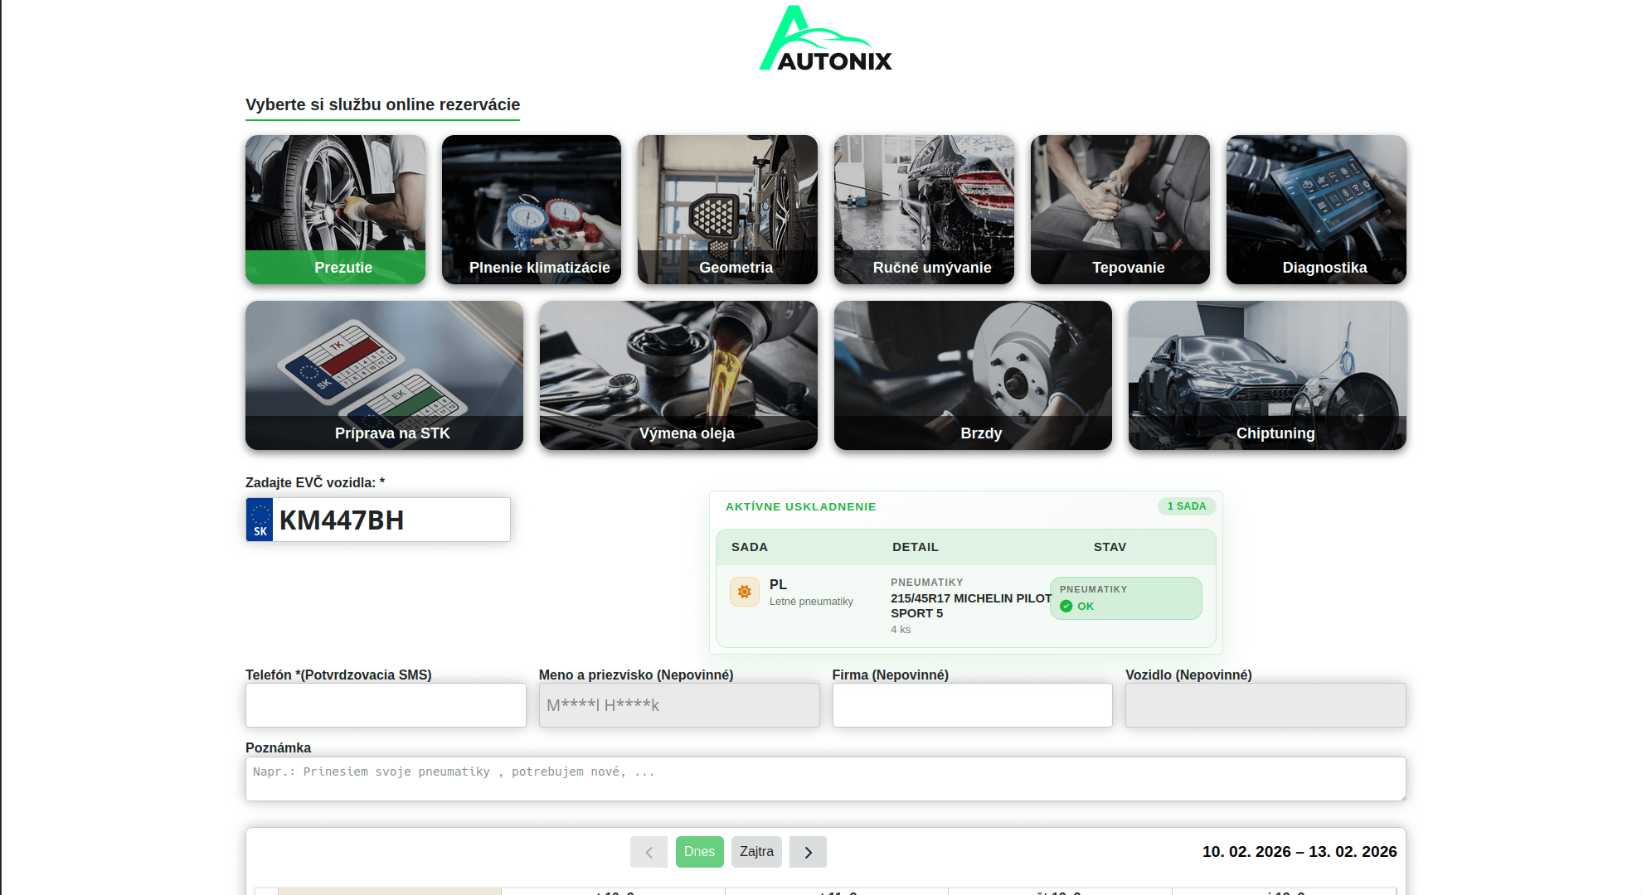Click the Autonix logo
Image resolution: width=1642 pixels, height=895 pixels.
coord(825,39)
